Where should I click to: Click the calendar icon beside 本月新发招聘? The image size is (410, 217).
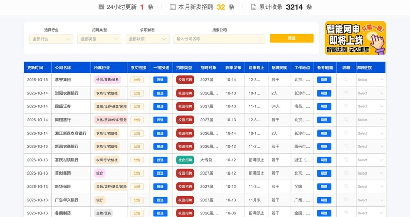[x=173, y=7]
